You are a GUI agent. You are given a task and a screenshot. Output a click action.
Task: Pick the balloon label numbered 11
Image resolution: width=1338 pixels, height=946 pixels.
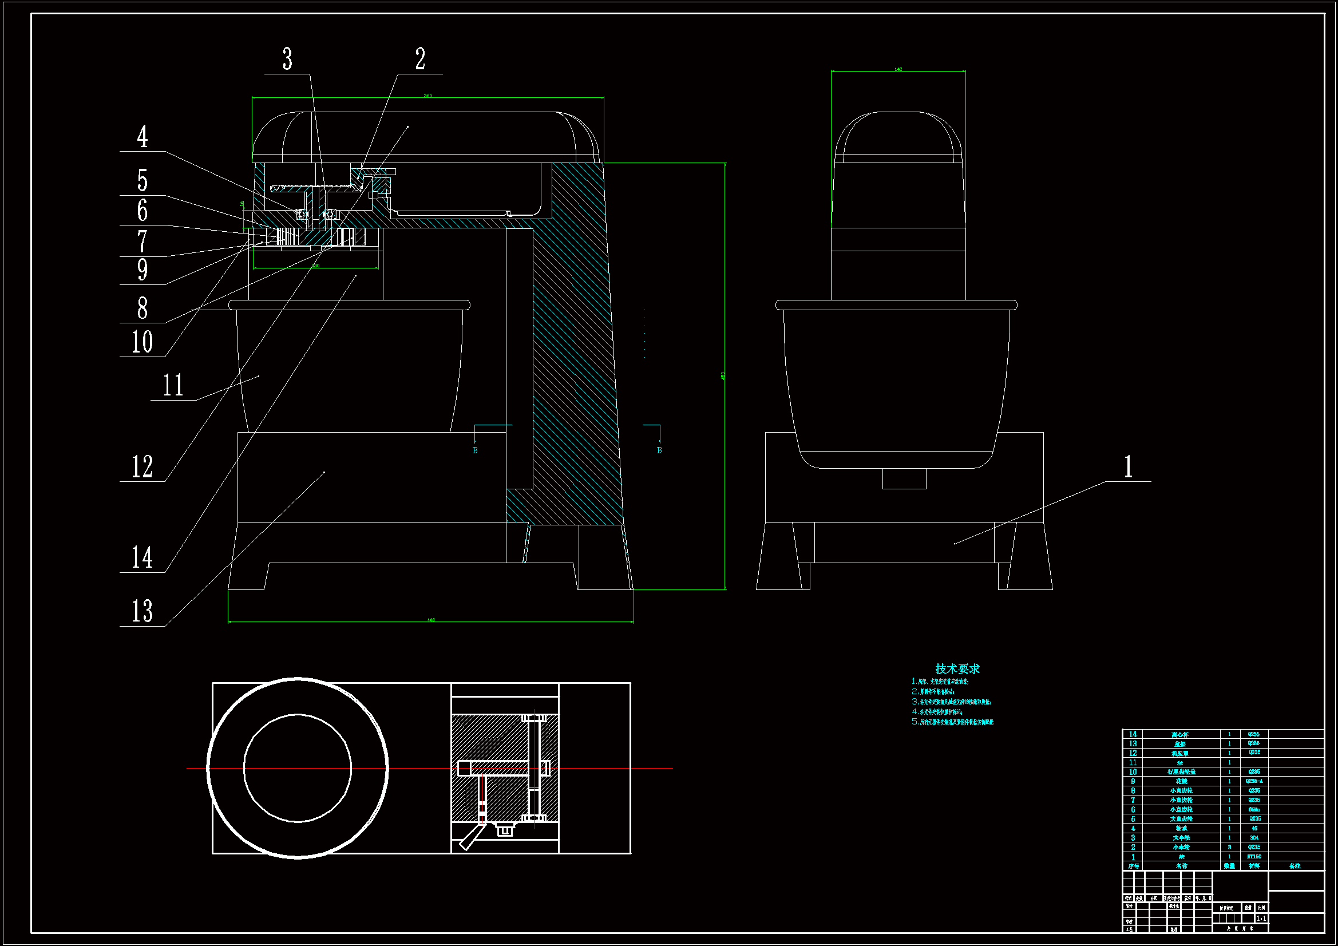173,385
